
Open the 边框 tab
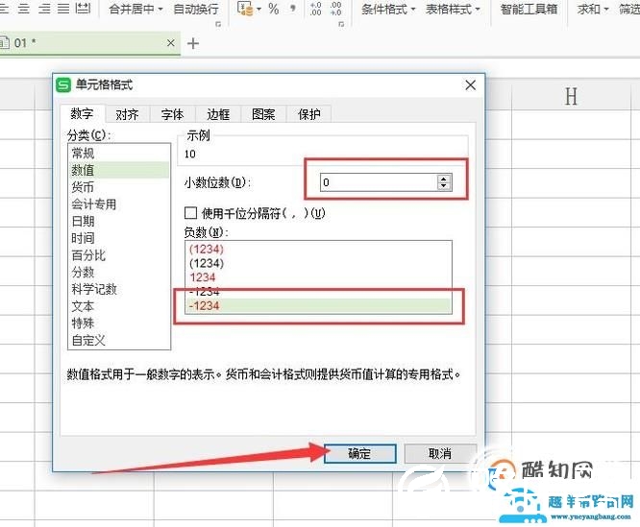pos(218,114)
